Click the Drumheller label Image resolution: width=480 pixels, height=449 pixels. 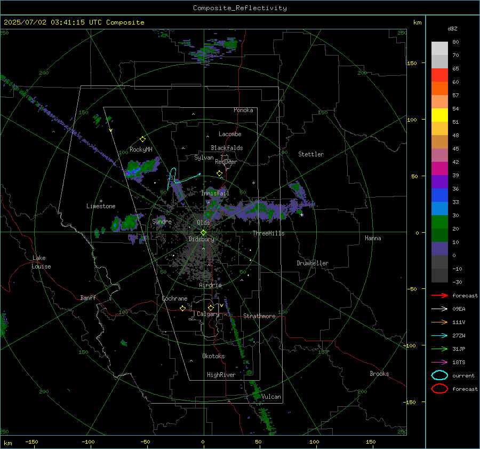click(313, 263)
